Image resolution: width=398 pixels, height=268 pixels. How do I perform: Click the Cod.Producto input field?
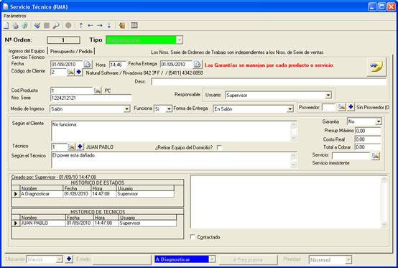[72, 91]
